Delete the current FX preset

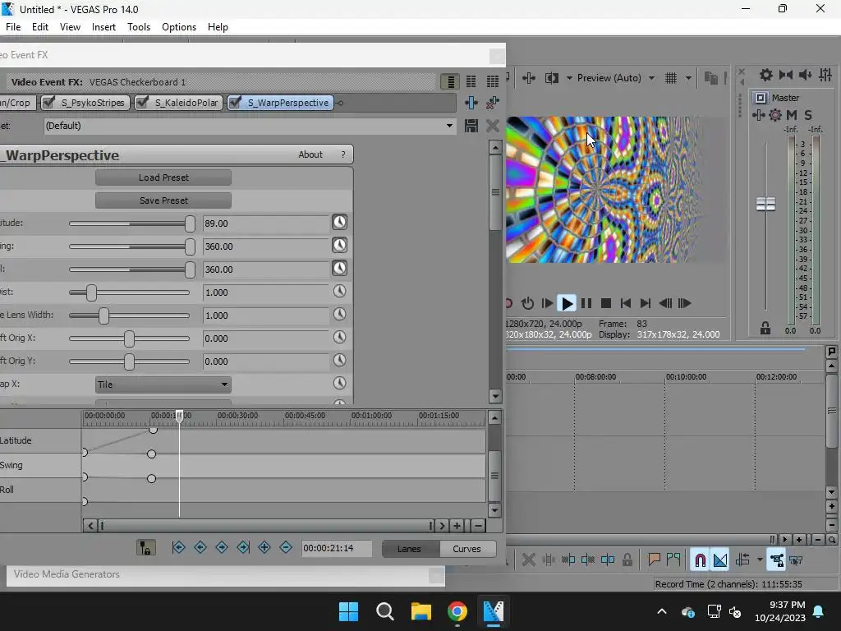(x=493, y=126)
